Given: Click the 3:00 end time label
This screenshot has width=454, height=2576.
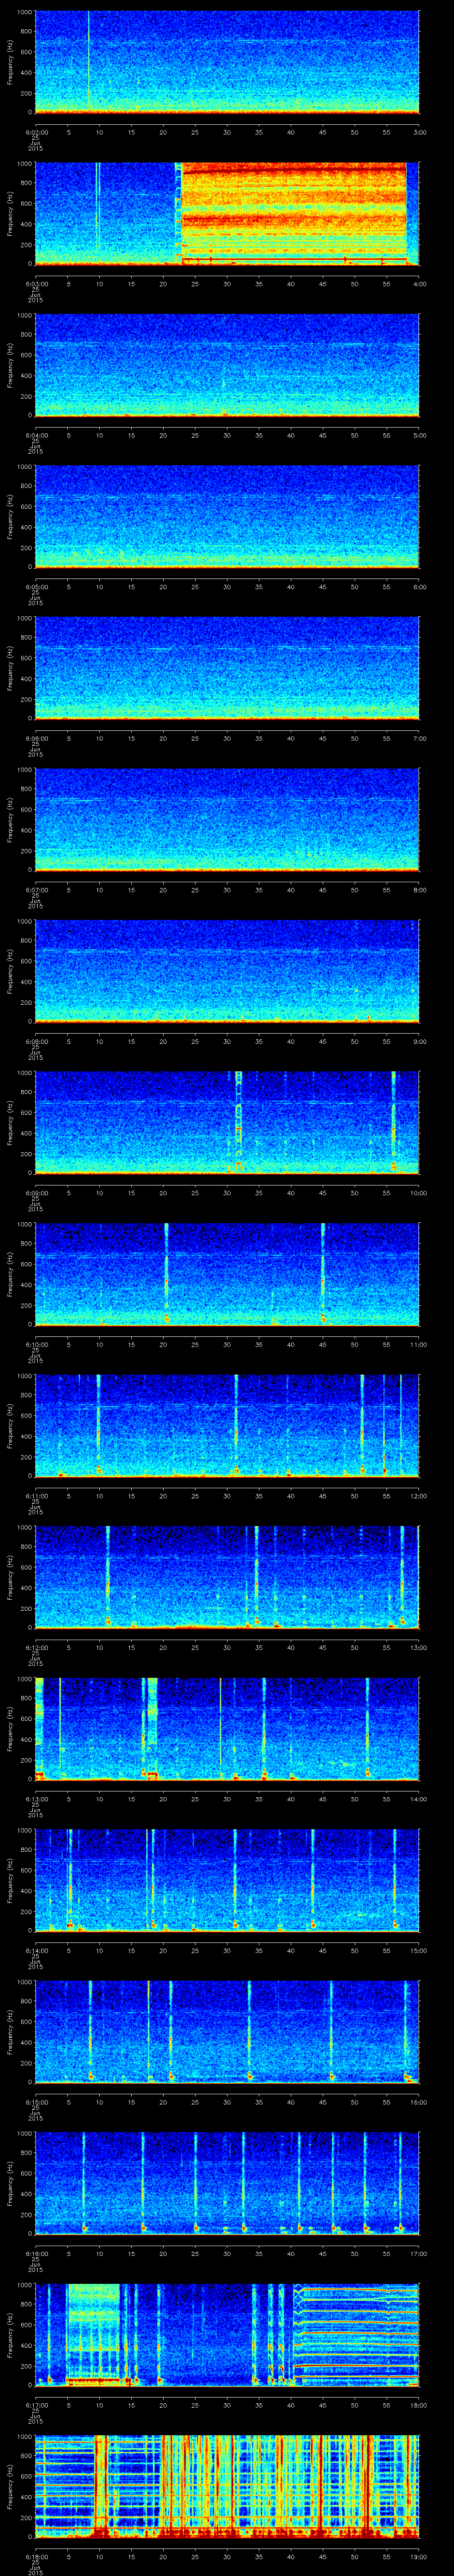Looking at the screenshot, I should point(419,132).
